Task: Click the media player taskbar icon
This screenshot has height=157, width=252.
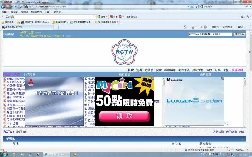Action: [14, 154]
